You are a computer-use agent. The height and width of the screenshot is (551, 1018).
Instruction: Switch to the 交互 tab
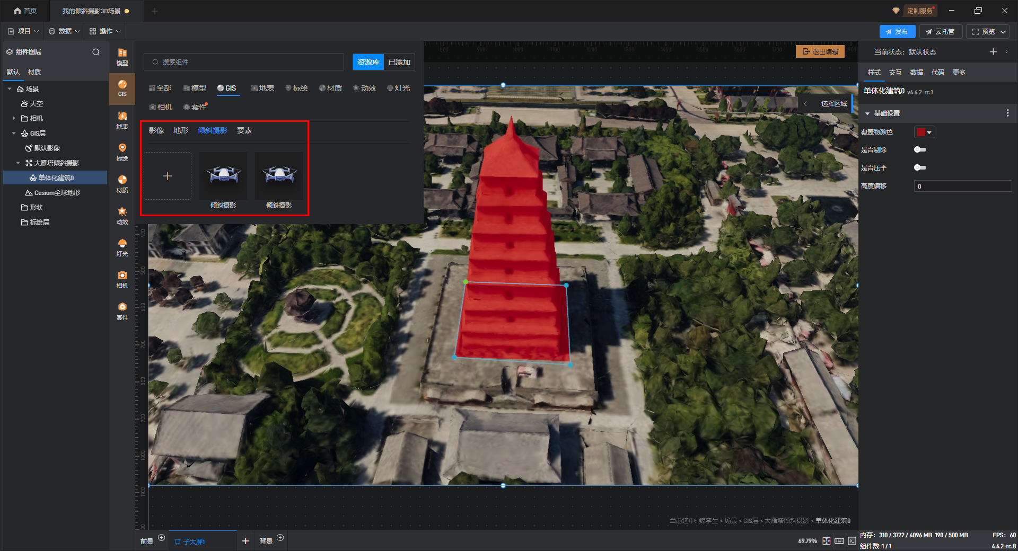click(x=895, y=72)
